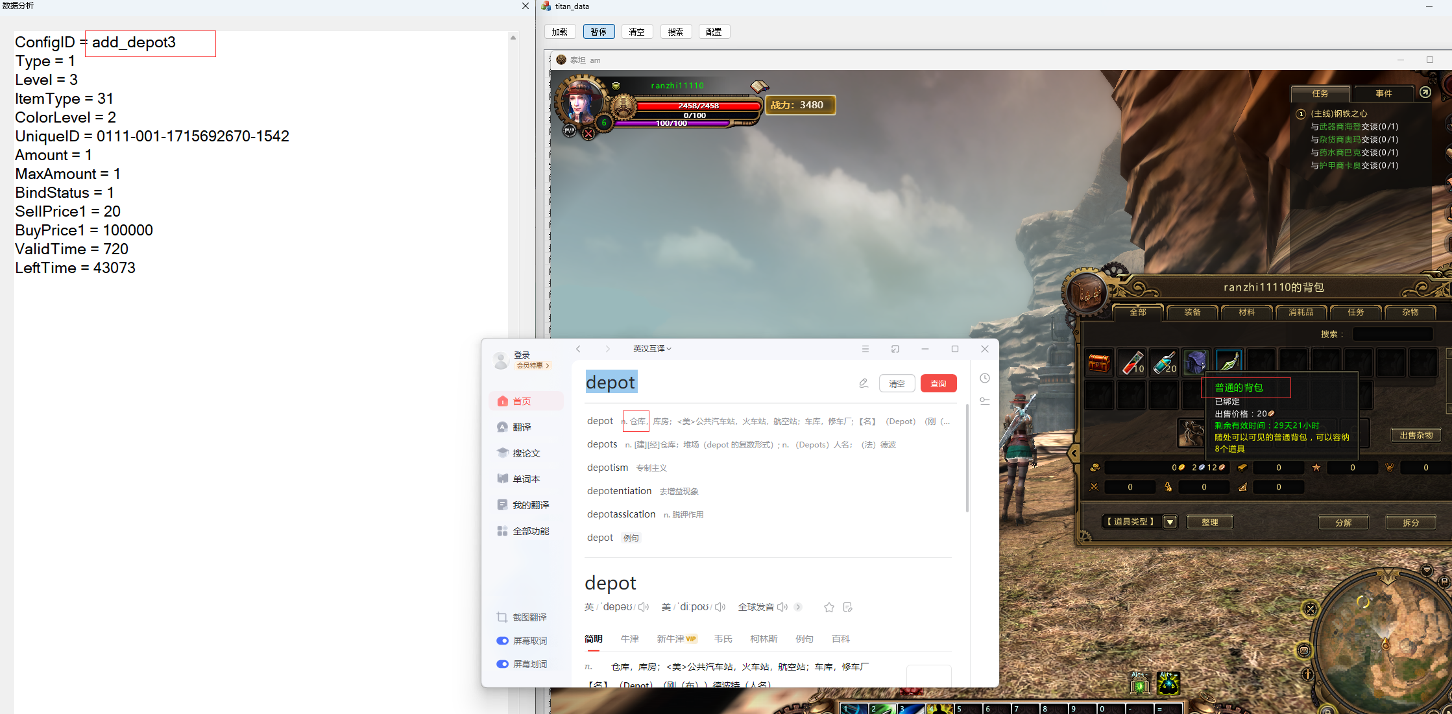
Task: Open the 事件 tab in quest panel
Action: click(x=1383, y=94)
